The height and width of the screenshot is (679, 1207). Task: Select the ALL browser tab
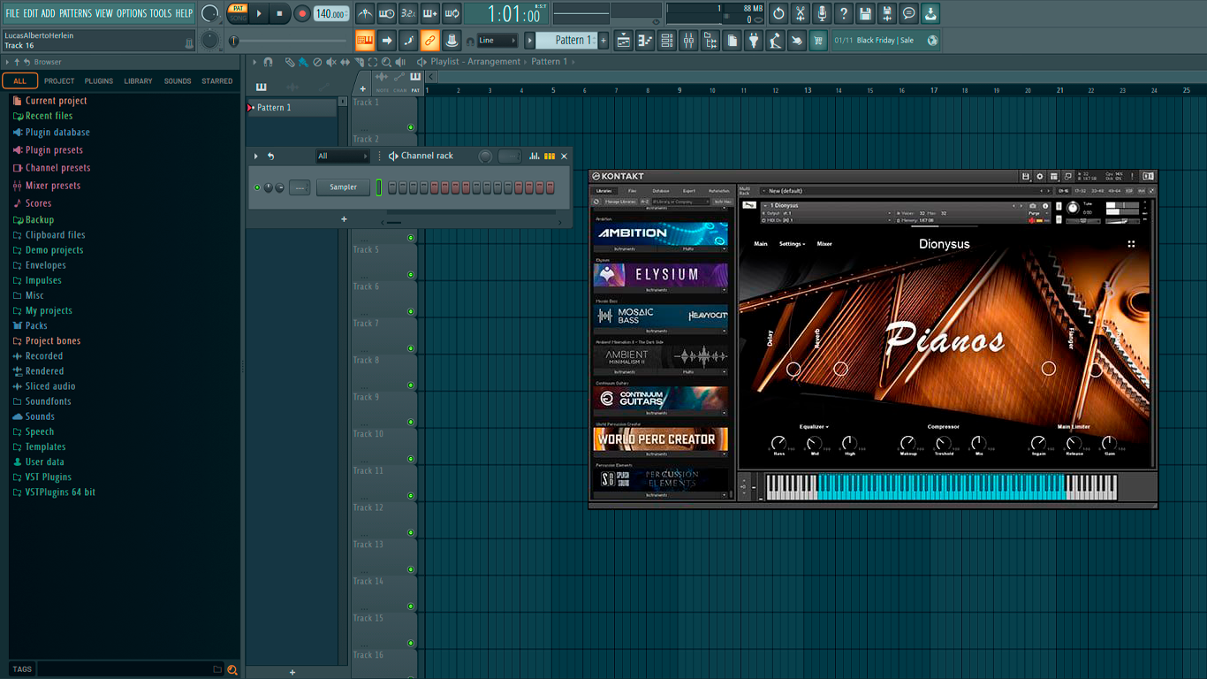click(19, 80)
